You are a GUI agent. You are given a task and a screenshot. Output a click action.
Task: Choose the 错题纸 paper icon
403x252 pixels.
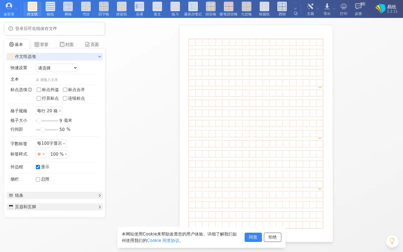point(264,9)
